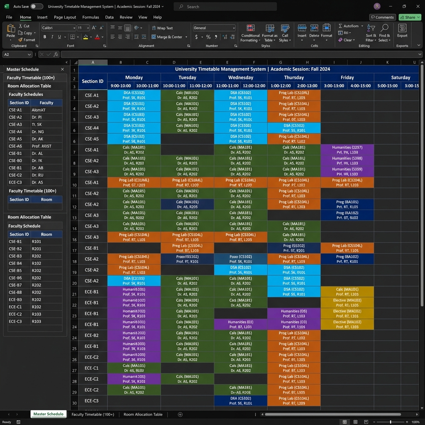Click the Delete cells icon
425x425 pixels.
(314, 28)
